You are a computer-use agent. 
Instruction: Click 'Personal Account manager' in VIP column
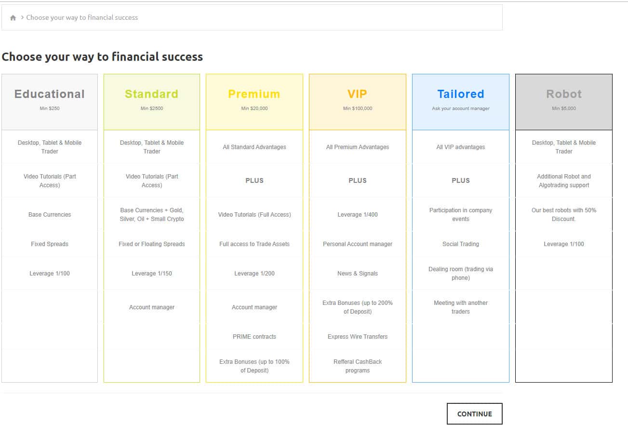coord(358,244)
